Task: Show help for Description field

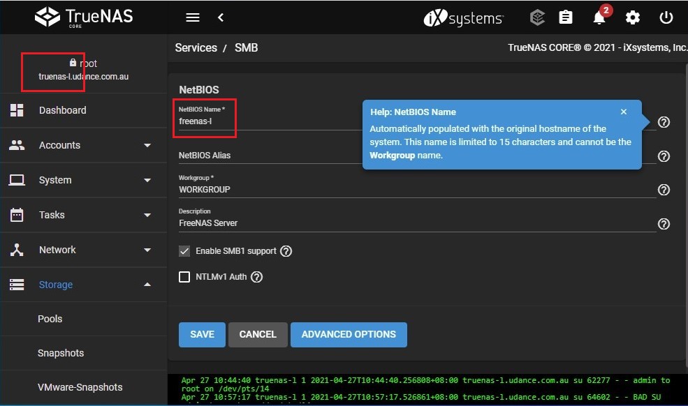Action: 664,224
